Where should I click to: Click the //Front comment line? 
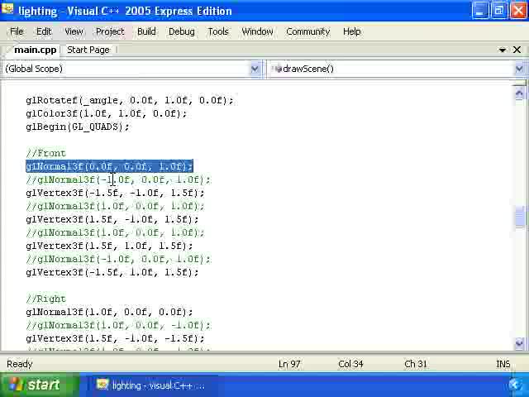coord(46,153)
